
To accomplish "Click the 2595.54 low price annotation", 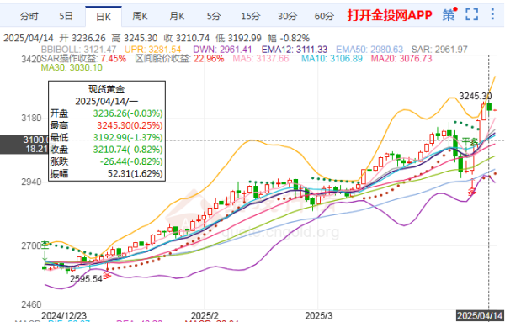I will click(87, 279).
